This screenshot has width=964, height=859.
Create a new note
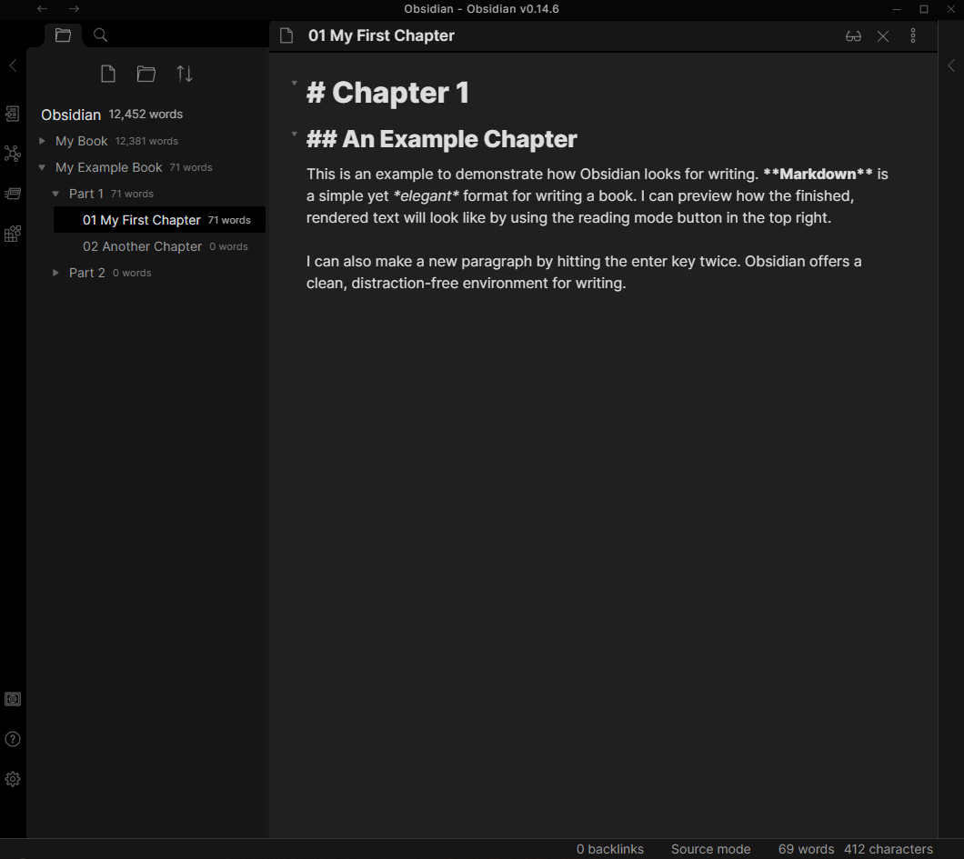tap(108, 74)
